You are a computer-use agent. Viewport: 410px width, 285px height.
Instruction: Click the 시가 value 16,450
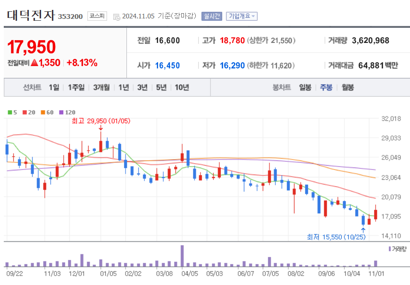point(167,66)
